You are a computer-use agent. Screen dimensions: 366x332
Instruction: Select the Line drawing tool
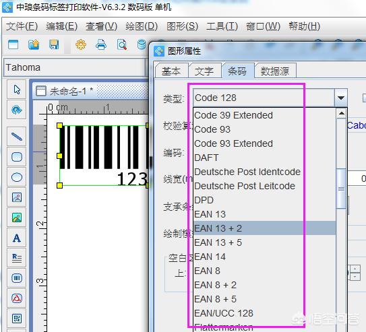(17, 137)
